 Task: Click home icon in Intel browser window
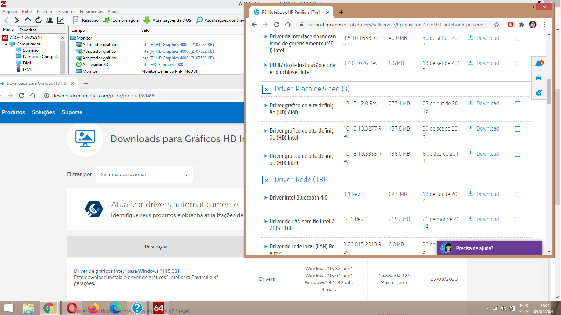click(33, 96)
